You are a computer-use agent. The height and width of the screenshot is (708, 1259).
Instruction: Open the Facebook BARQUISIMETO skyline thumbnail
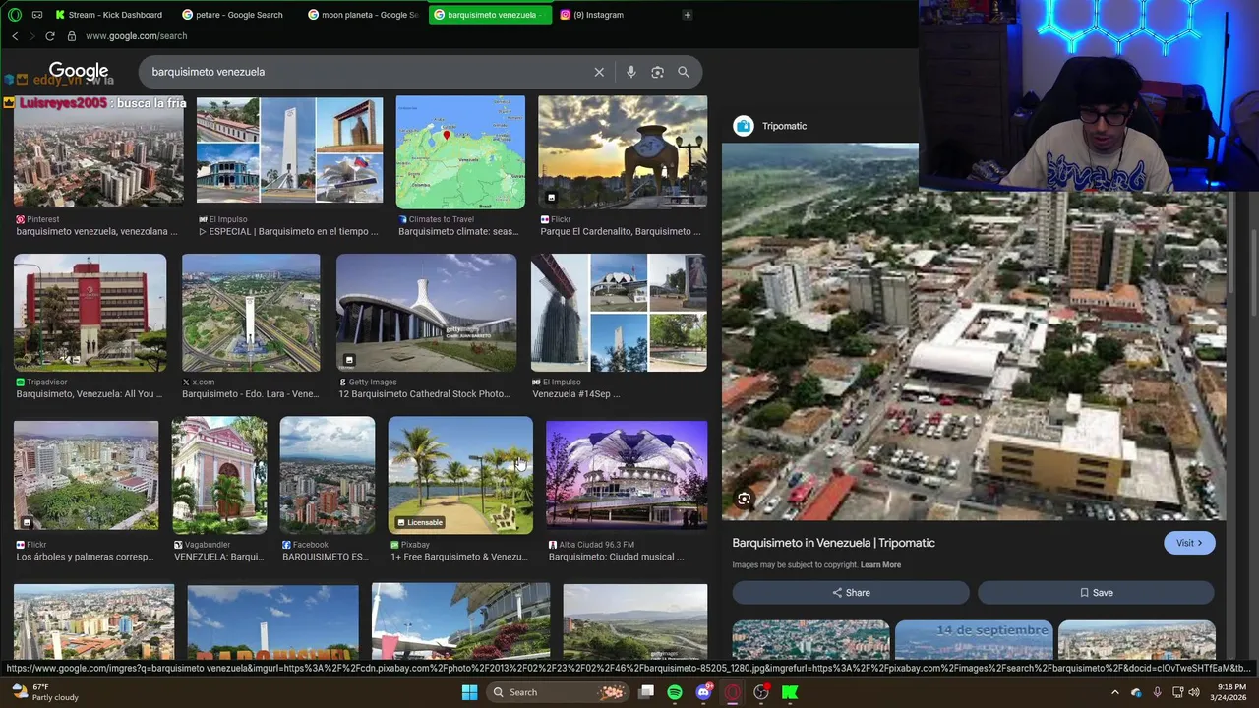pyautogui.click(x=328, y=476)
